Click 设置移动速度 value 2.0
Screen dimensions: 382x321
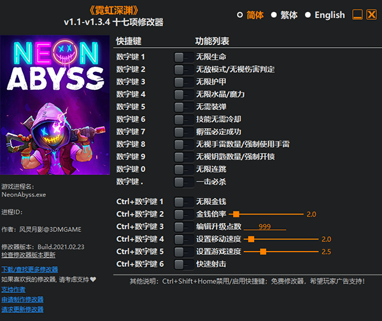326,239
